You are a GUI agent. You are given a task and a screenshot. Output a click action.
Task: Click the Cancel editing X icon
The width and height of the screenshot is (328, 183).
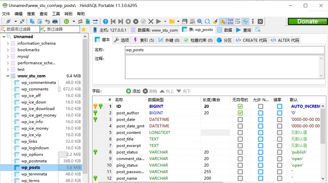click(151, 21)
